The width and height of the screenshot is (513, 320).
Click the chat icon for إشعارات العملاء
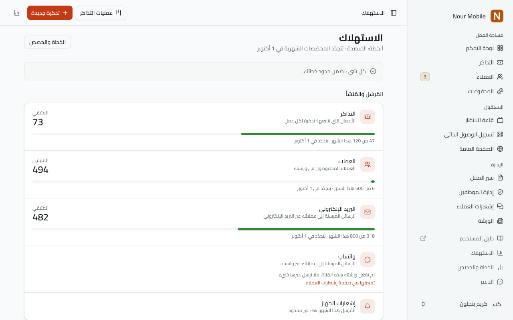[x=500, y=206]
